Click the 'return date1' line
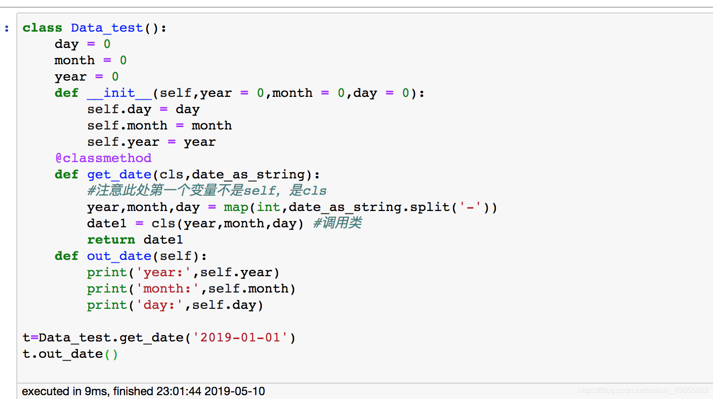The width and height of the screenshot is (713, 399). (x=135, y=240)
